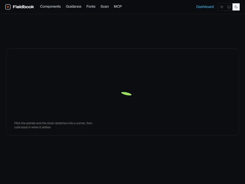245x184 pixels.
Task: Click the caption starting "Flick the pointer"
Action: pyautogui.click(x=53, y=125)
